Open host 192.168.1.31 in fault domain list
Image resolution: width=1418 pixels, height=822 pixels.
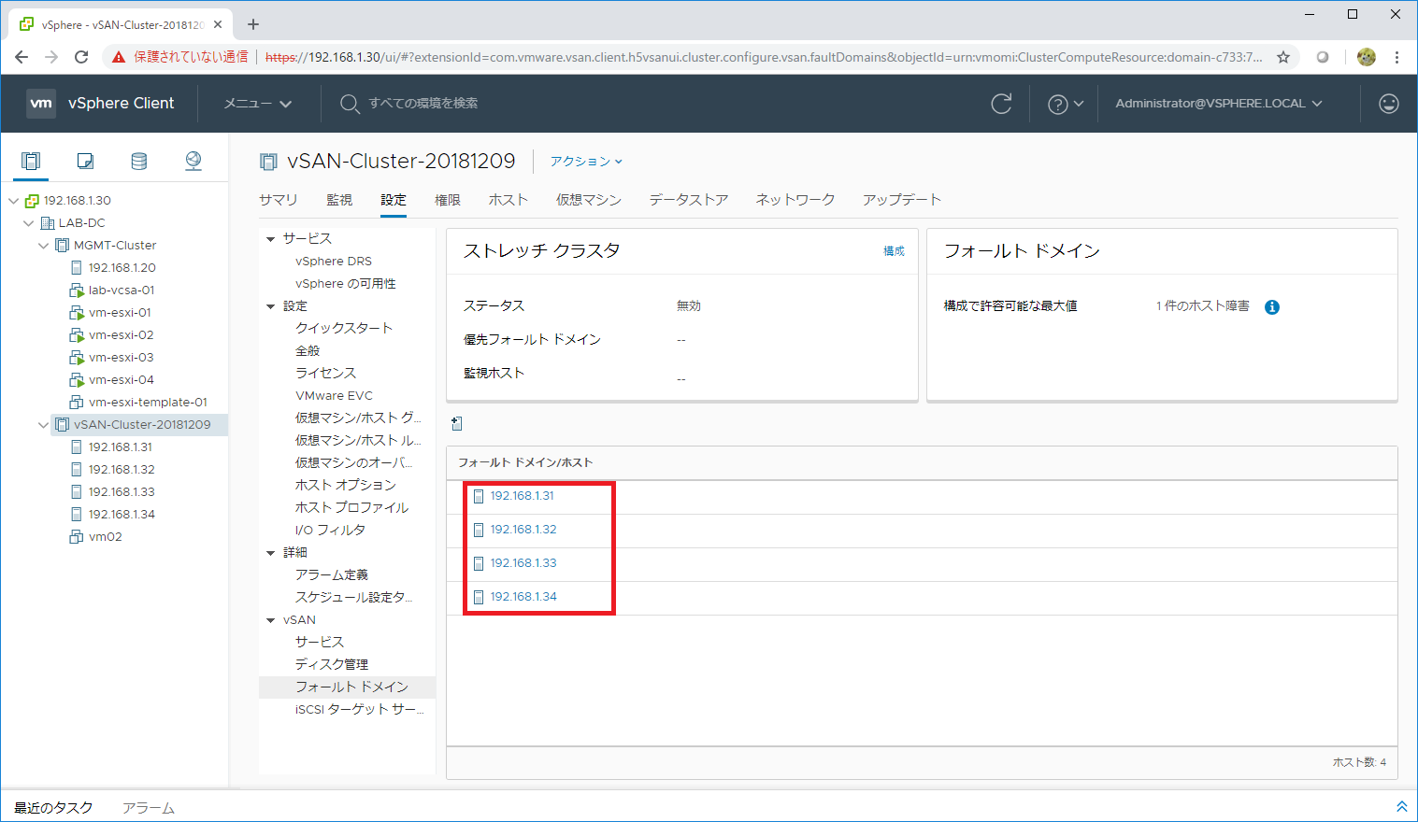tap(522, 496)
